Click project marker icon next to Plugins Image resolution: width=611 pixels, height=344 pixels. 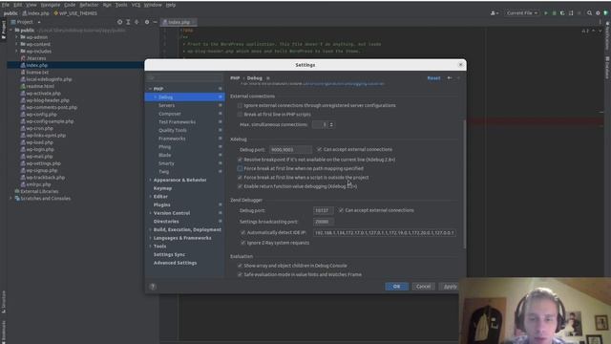pos(221,204)
